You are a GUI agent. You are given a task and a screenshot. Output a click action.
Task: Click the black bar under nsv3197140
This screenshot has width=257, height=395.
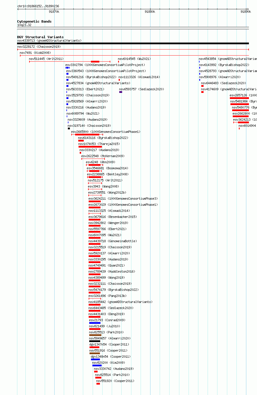[69, 128]
